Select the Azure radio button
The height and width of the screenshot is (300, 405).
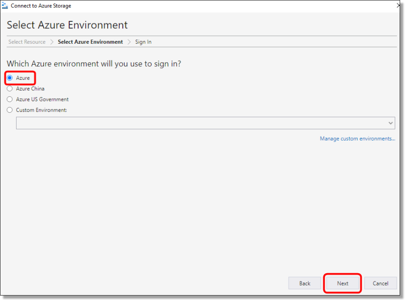pyautogui.click(x=9, y=78)
